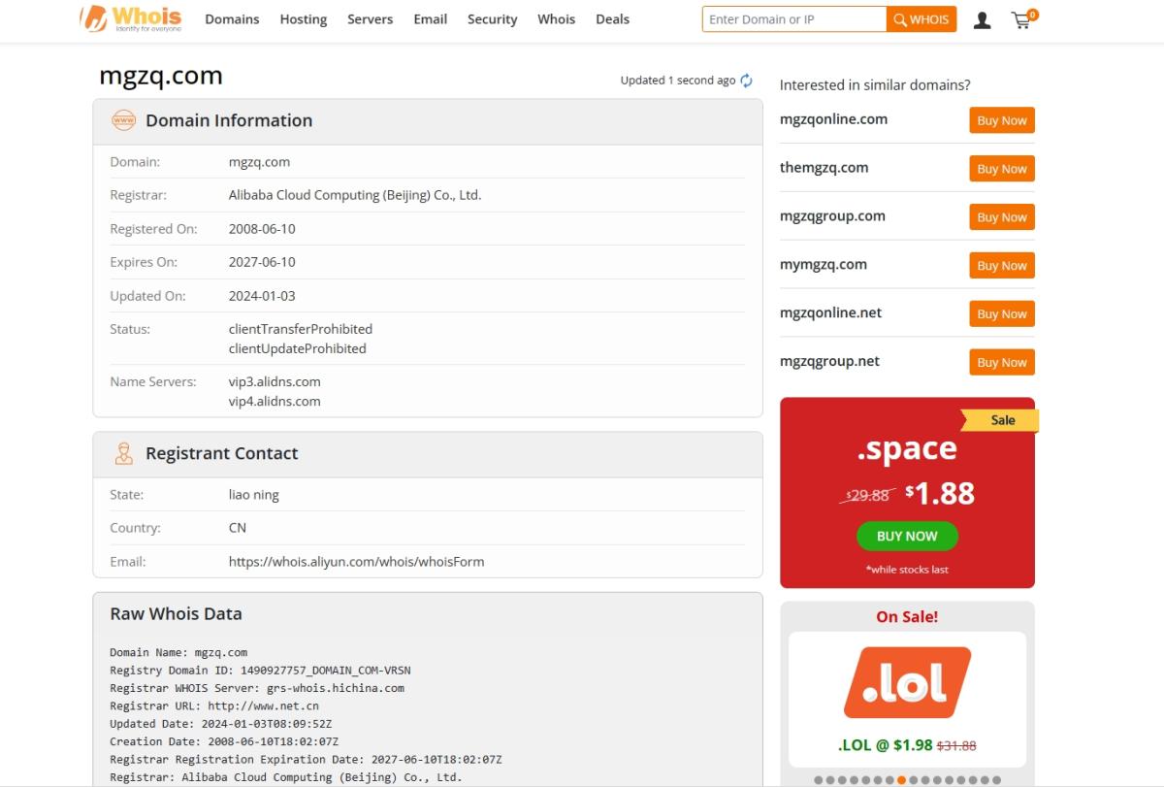Screen dimensions: 1164x787
Task: Open the Domains menu
Action: [232, 19]
